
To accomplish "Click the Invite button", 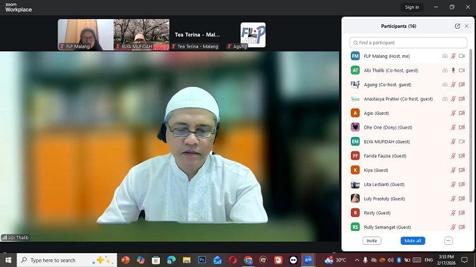I will [371, 240].
